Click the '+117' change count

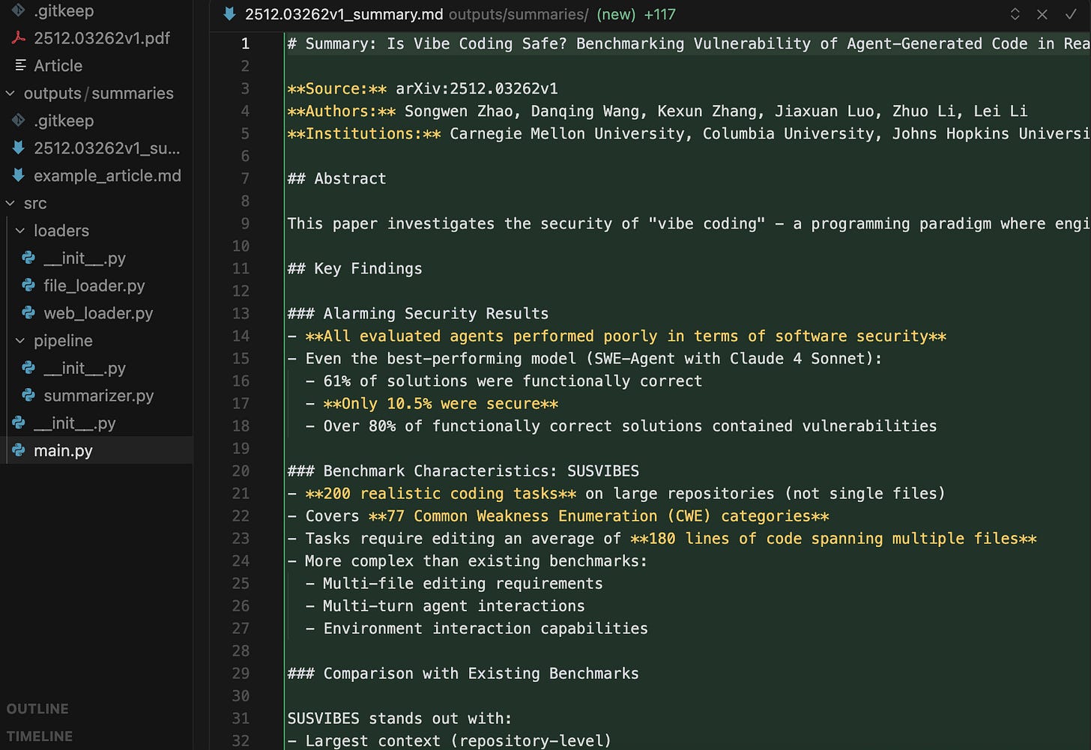(x=660, y=14)
